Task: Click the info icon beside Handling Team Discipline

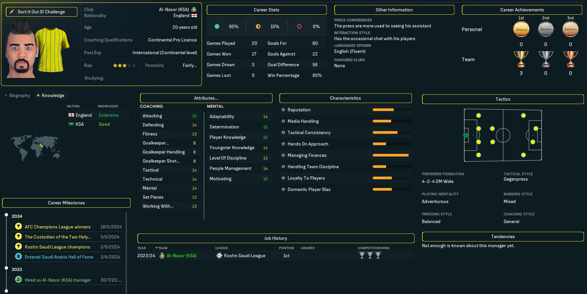Action: pos(283,167)
